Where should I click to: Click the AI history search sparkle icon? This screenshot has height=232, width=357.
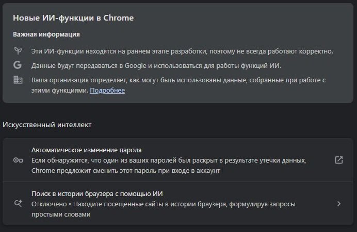click(x=18, y=204)
